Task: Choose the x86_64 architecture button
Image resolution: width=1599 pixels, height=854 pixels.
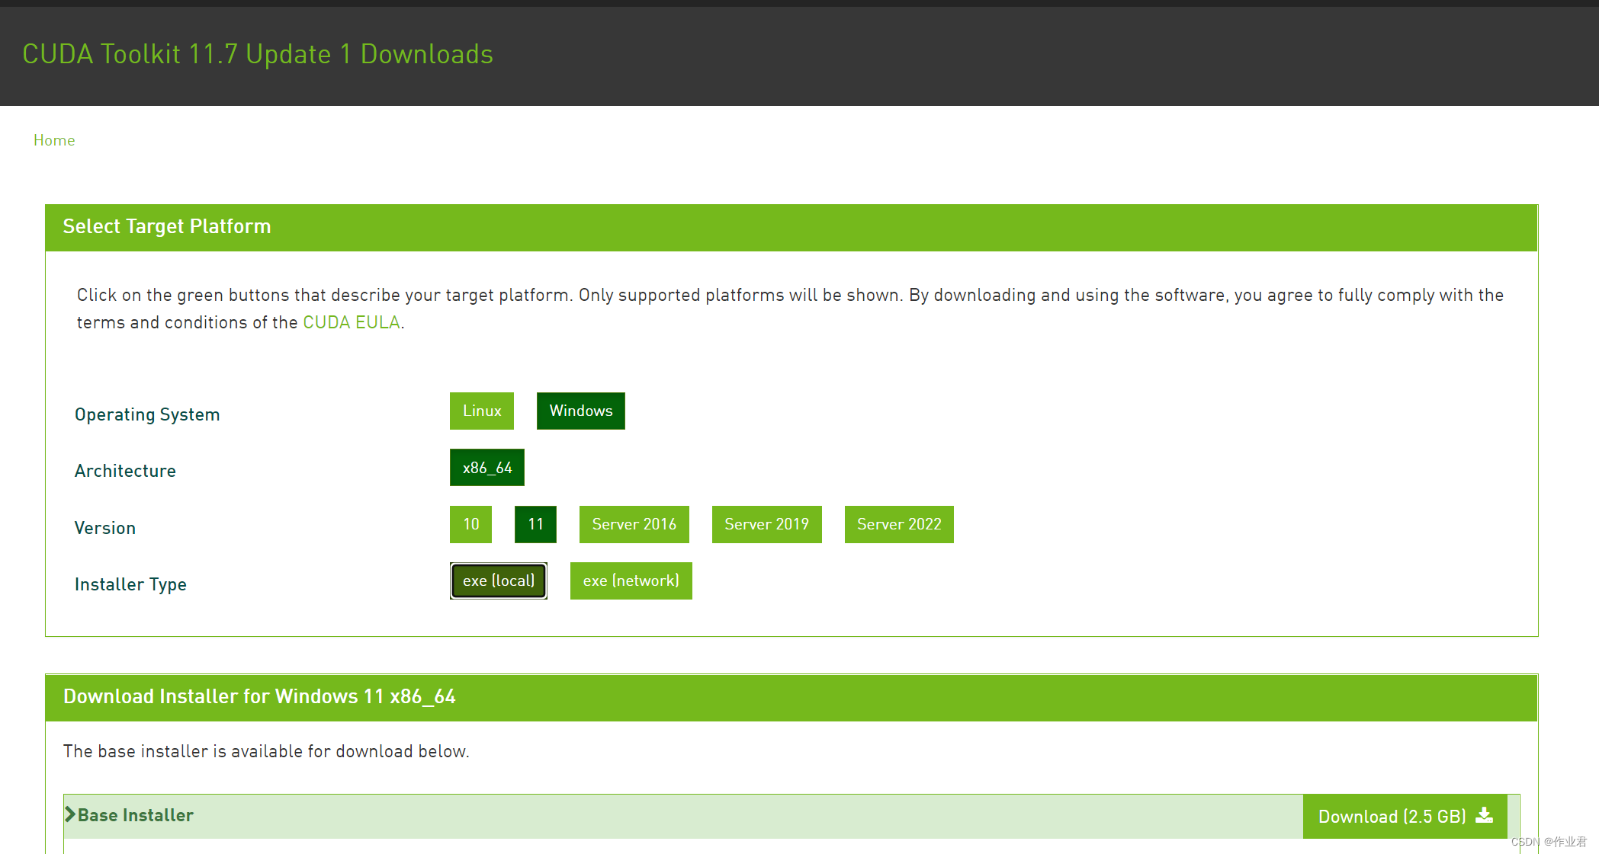Action: tap(486, 467)
